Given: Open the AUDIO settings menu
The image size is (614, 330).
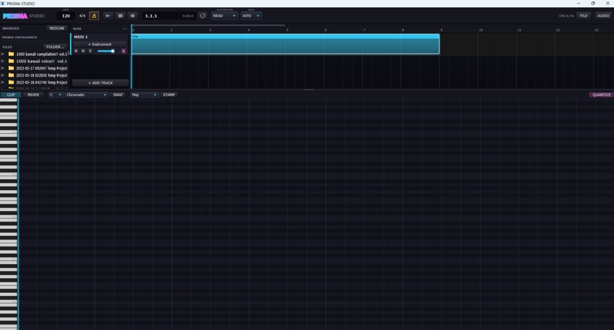Looking at the screenshot, I should (603, 16).
